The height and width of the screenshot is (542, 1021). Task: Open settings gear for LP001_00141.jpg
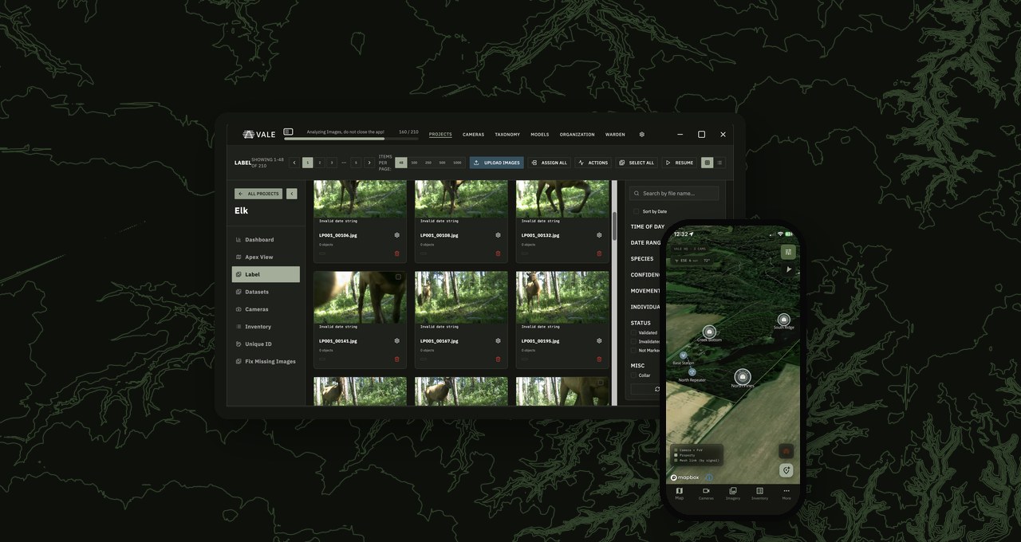397,340
